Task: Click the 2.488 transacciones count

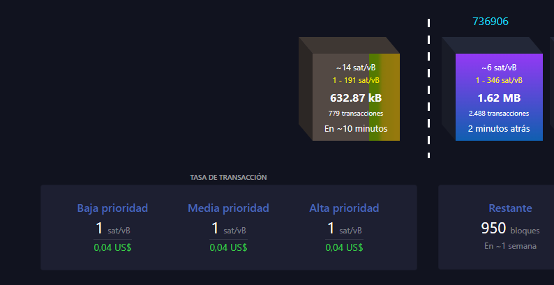Action: pos(498,113)
